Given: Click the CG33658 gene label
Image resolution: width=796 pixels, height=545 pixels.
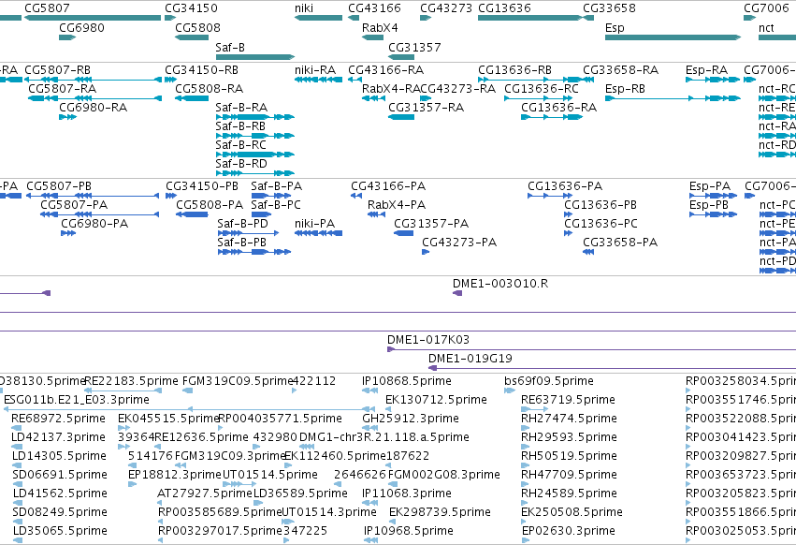Looking at the screenshot, I should [x=609, y=8].
